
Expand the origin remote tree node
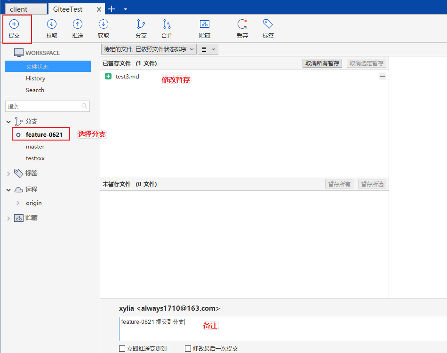click(x=18, y=203)
